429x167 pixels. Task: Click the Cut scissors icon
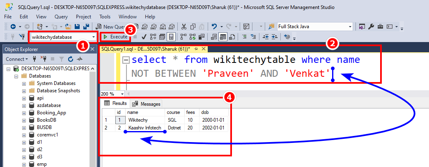tap(184, 27)
